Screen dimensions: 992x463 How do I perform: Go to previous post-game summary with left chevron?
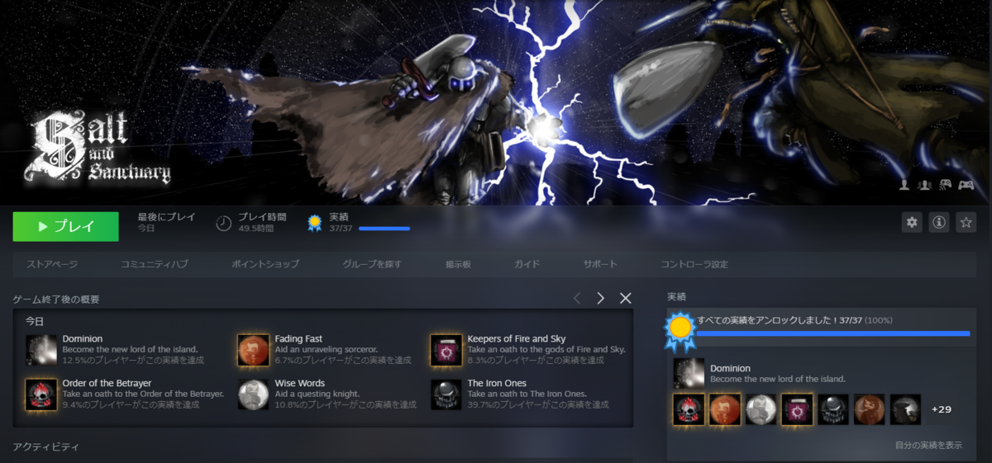(x=577, y=298)
